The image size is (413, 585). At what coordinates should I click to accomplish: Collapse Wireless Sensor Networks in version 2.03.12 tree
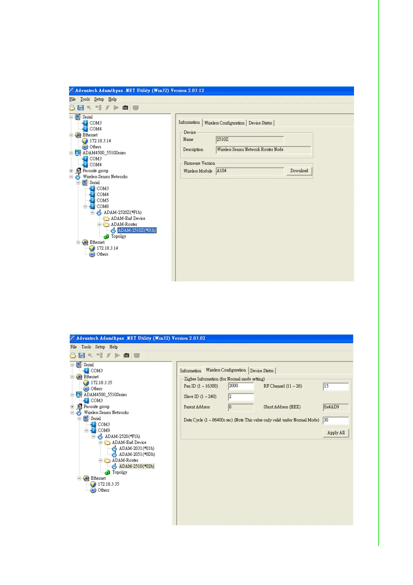71,177
